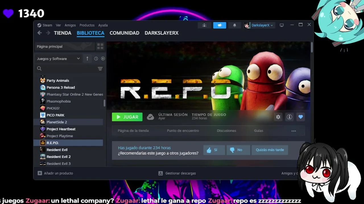Open Guías link

[x=258, y=131]
